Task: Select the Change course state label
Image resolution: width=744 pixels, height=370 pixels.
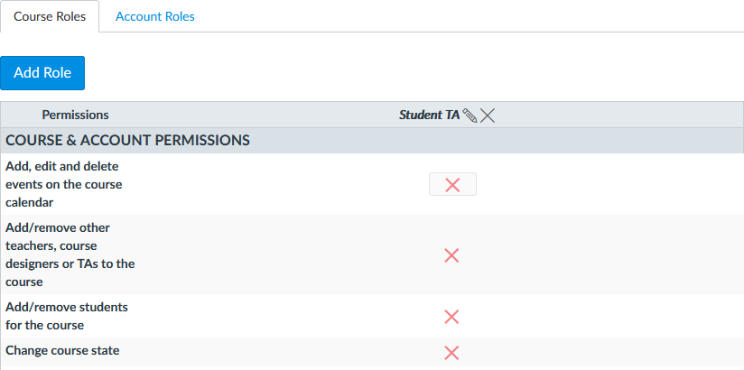Action: (62, 351)
